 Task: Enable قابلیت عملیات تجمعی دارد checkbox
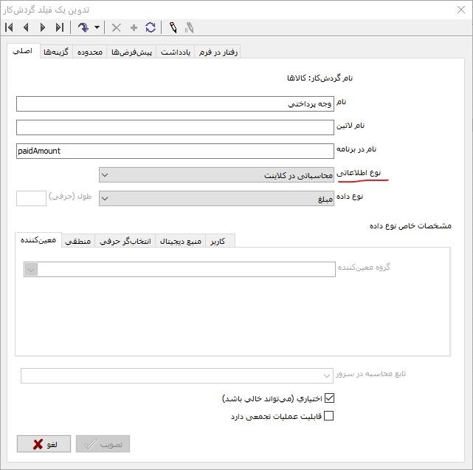[x=329, y=416]
